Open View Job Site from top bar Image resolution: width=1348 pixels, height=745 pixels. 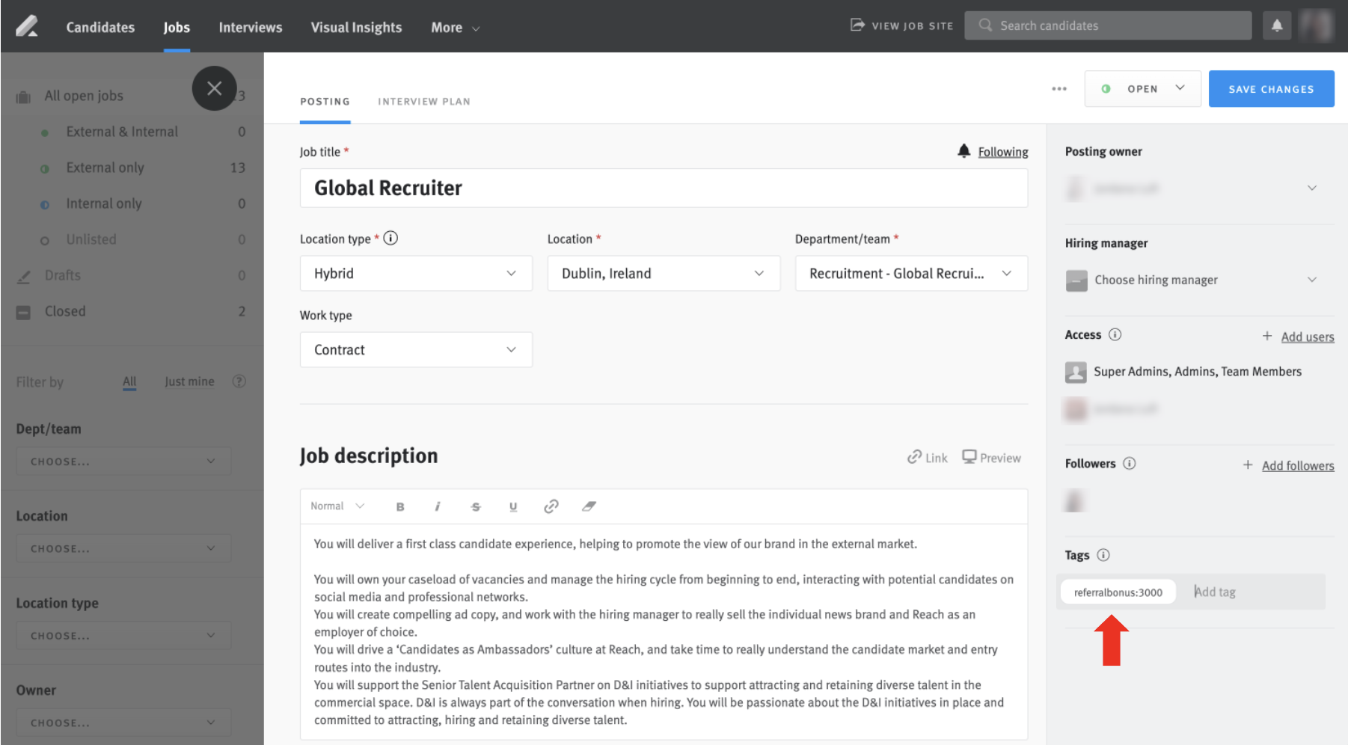901,25
